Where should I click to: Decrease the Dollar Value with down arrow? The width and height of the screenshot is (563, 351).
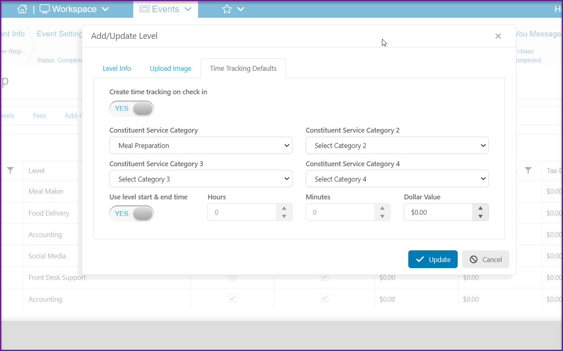(480, 216)
